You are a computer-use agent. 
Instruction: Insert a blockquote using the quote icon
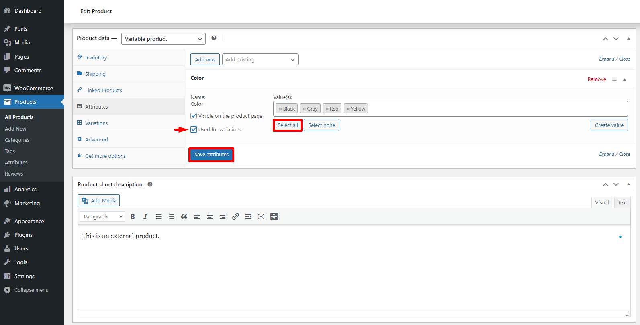[184, 217]
